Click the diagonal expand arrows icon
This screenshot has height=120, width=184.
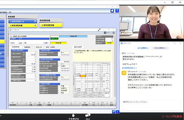click(99, 30)
